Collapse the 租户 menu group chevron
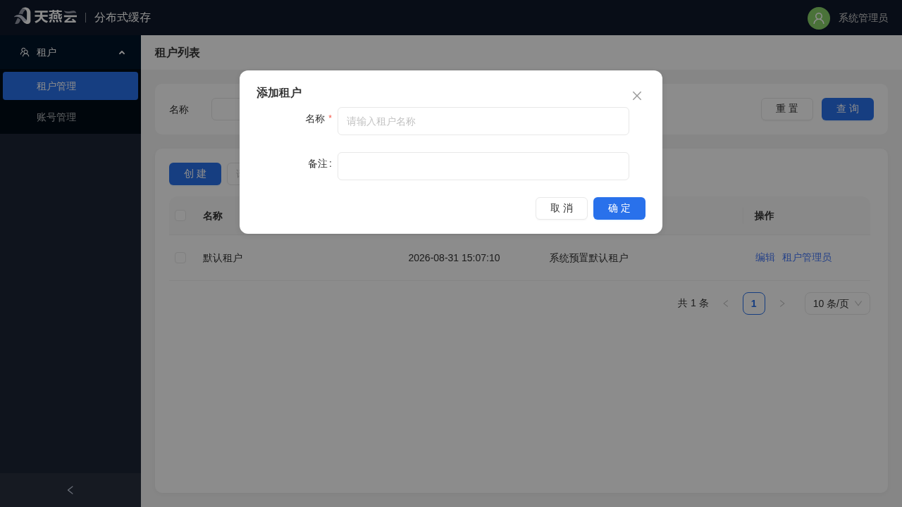 tap(122, 52)
